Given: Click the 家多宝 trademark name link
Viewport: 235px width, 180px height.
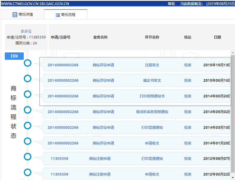Looking at the screenshot, I should pos(26,31).
